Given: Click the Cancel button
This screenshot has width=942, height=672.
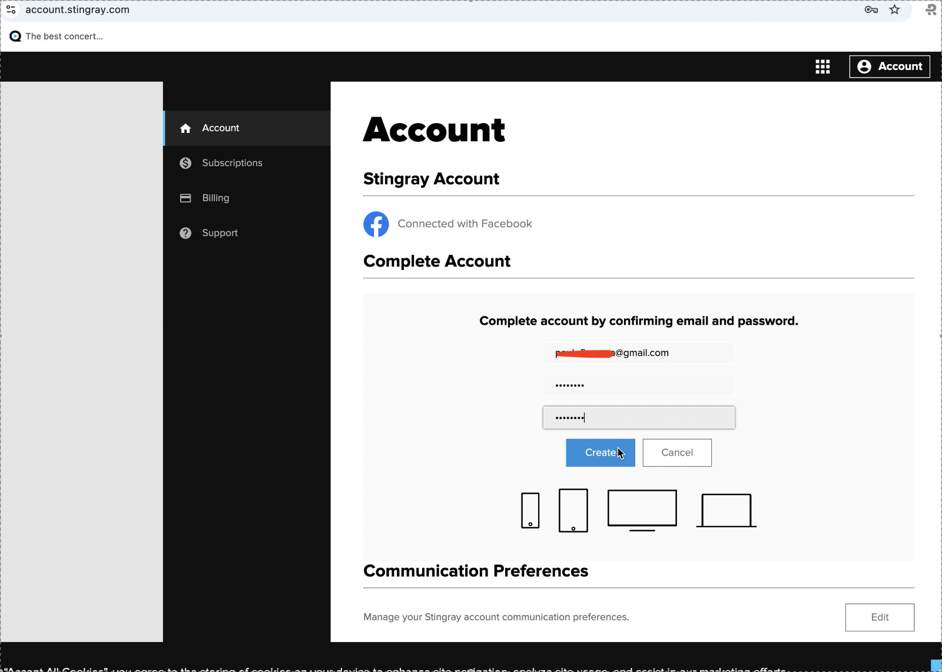Looking at the screenshot, I should 676,453.
